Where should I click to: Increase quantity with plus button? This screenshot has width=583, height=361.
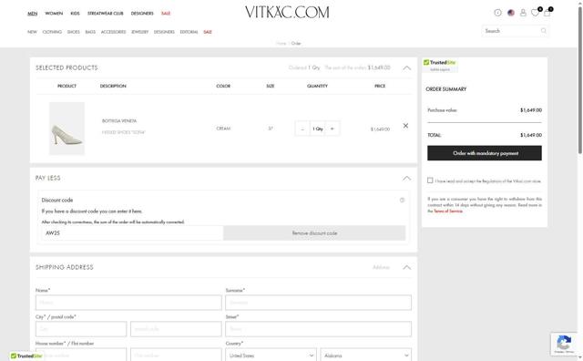point(332,129)
